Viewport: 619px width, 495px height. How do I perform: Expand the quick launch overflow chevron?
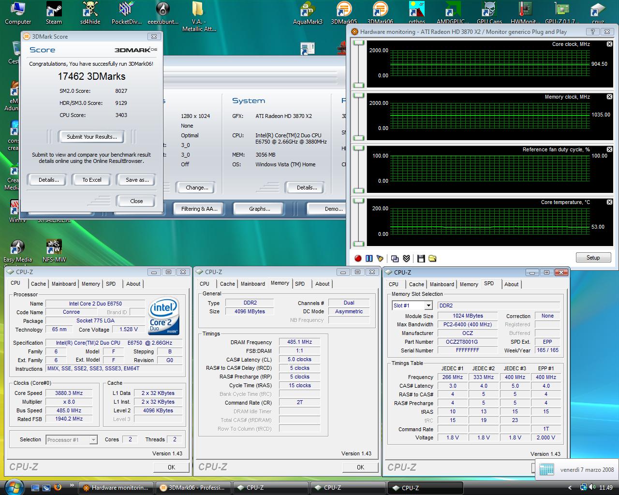[x=72, y=485]
